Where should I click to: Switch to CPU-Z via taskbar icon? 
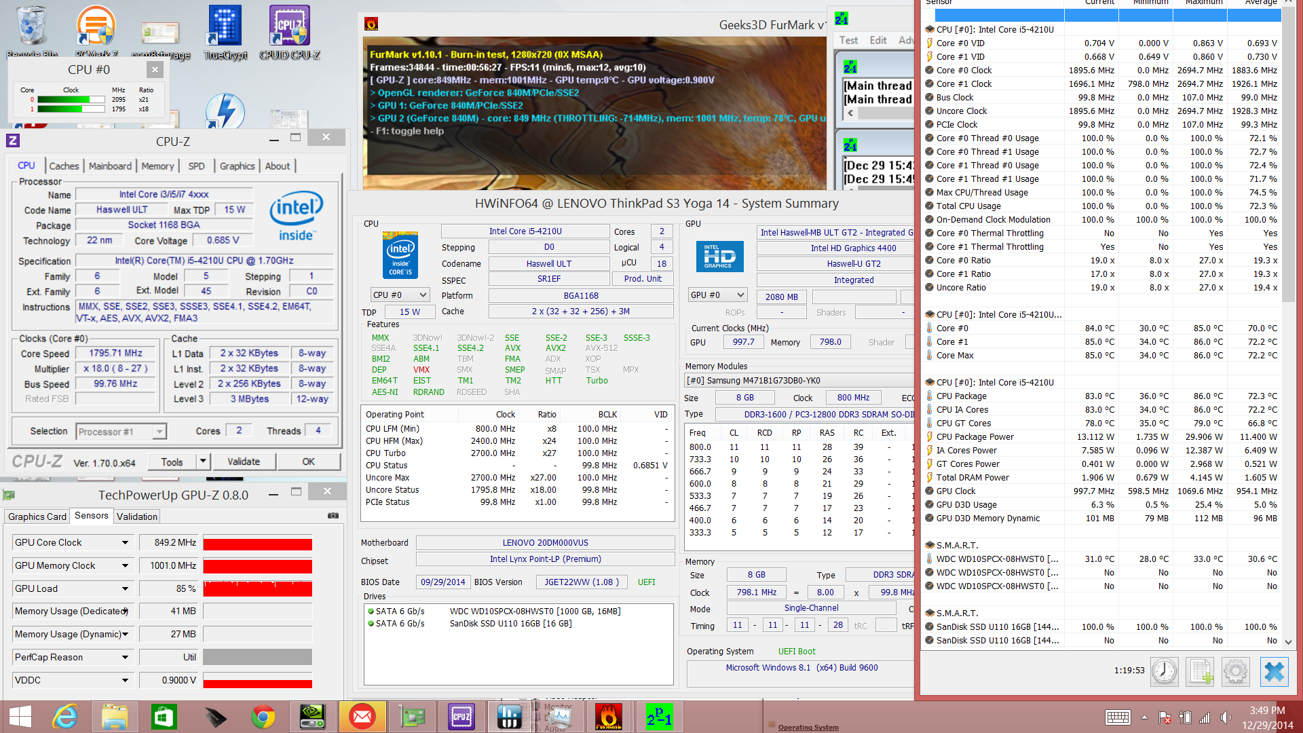coord(461,717)
